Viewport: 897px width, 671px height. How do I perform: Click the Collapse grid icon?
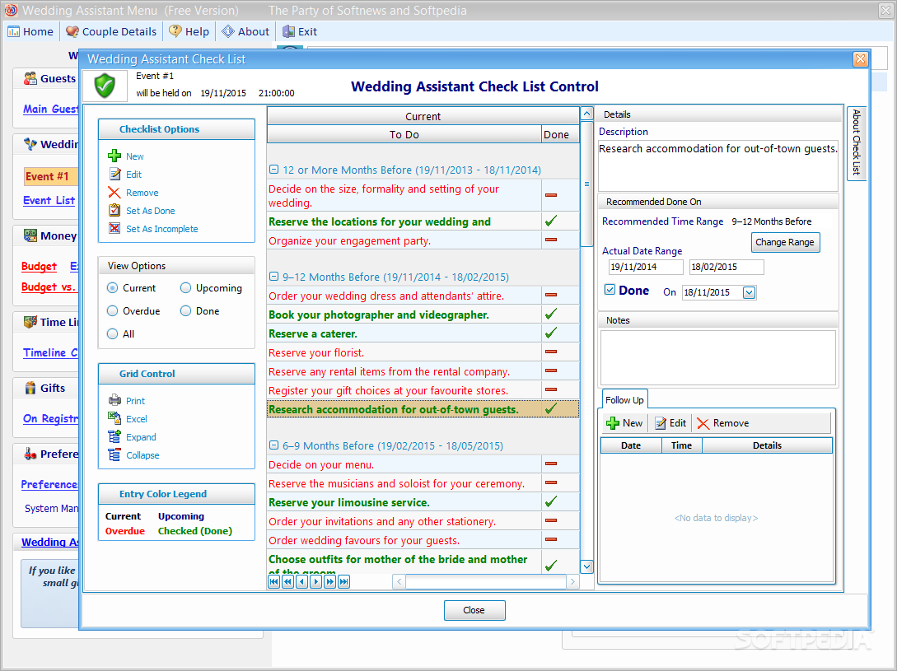[x=114, y=454]
